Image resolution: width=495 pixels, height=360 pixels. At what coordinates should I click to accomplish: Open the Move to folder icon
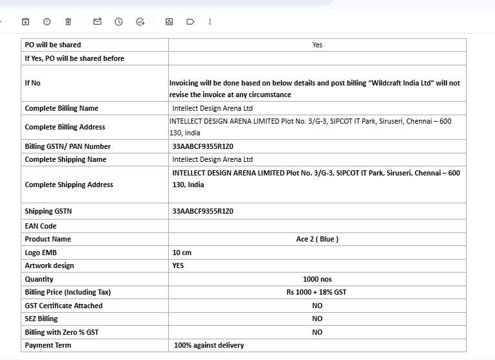click(x=170, y=21)
